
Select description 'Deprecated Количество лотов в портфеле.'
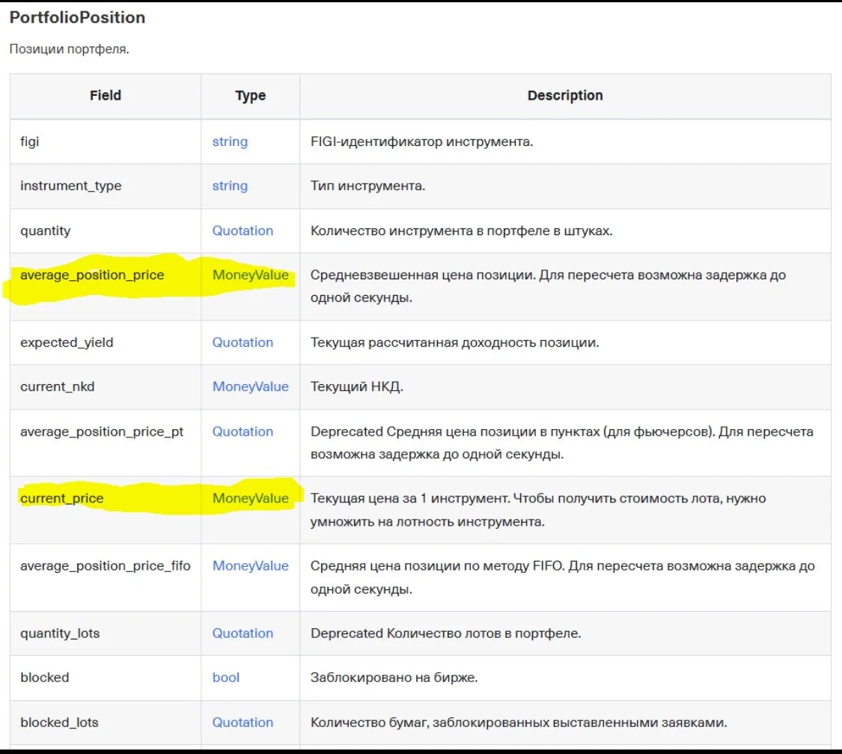pos(446,633)
